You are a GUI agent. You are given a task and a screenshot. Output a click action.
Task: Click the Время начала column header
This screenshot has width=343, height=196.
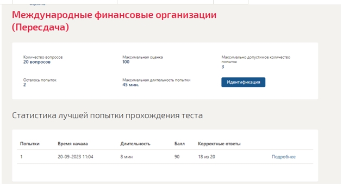(x=73, y=144)
